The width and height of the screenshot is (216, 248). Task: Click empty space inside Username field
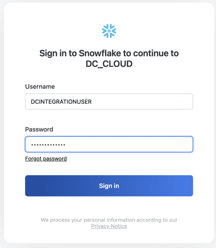[132, 101]
